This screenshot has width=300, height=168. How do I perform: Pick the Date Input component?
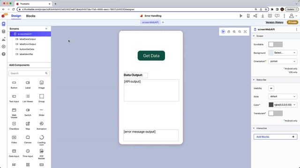(x=14, y=154)
